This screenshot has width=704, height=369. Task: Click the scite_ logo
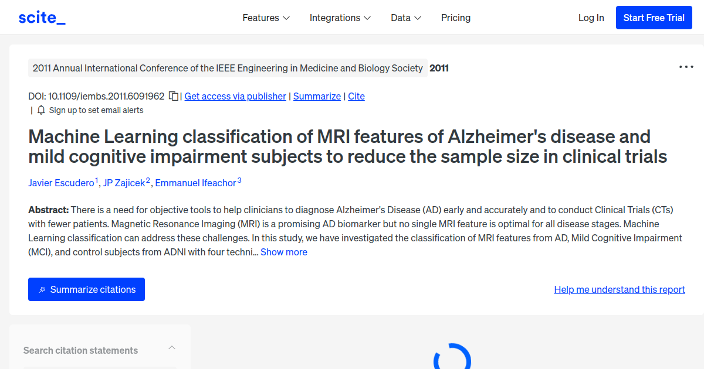(42, 17)
